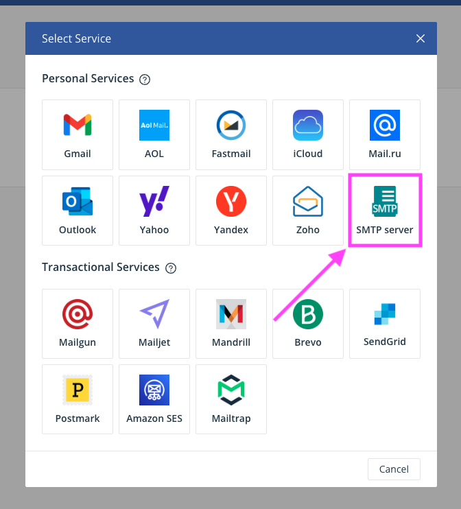461x509 pixels.
Task: Pick Mandrill transactional service
Action: tap(231, 323)
